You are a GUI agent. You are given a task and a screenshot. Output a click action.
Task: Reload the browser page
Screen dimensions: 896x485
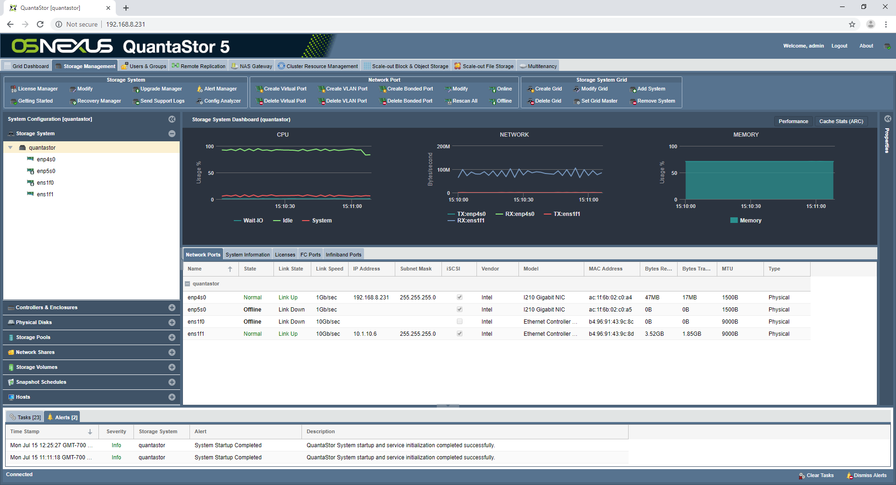tap(40, 24)
